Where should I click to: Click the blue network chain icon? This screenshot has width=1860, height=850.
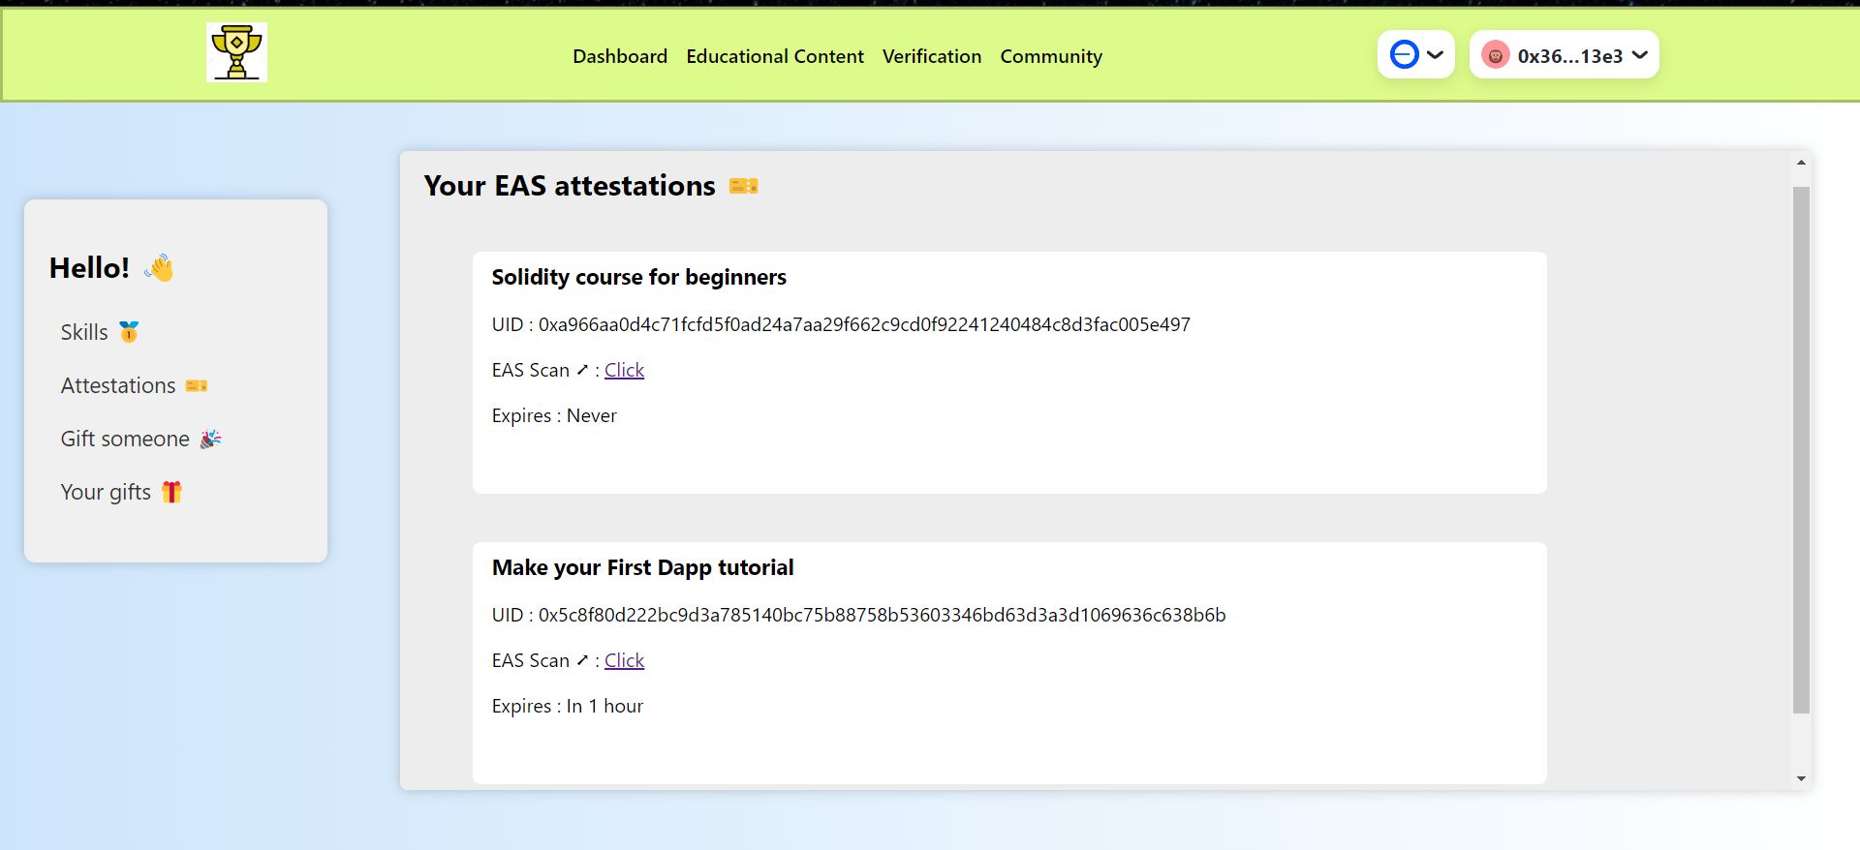pyautogui.click(x=1404, y=54)
